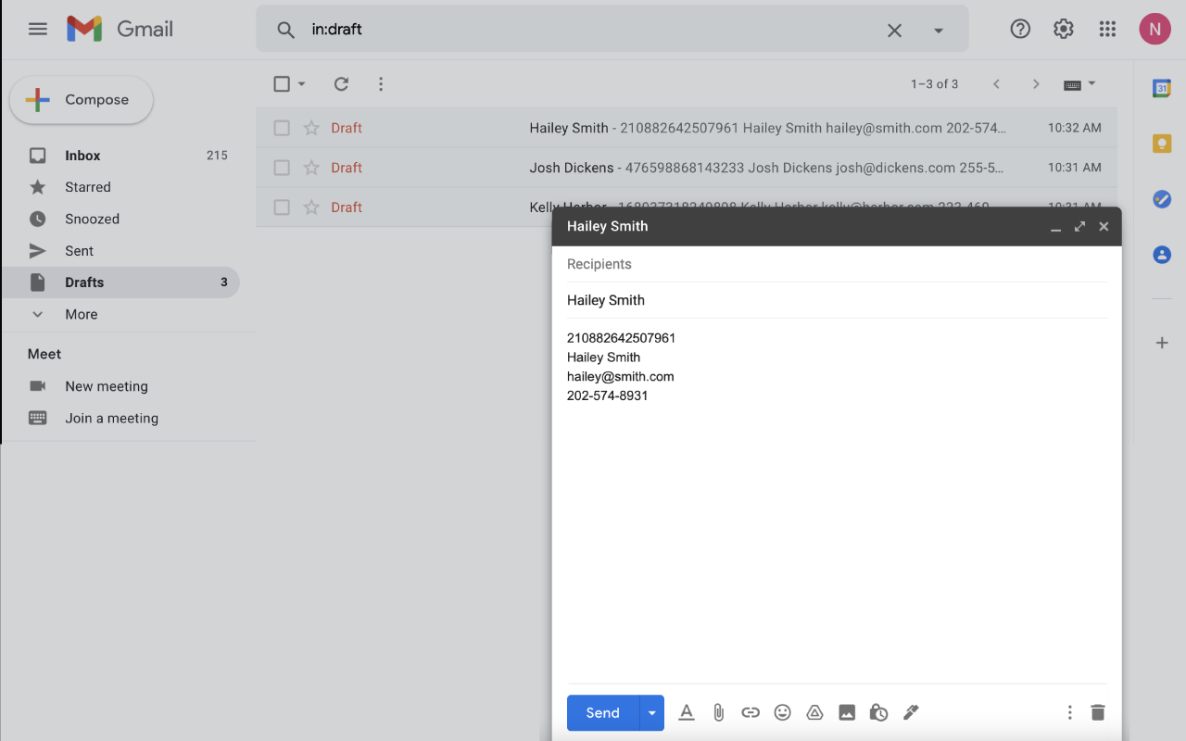This screenshot has height=741, width=1186.
Task: Discard the draft with the trash icon
Action: point(1098,712)
